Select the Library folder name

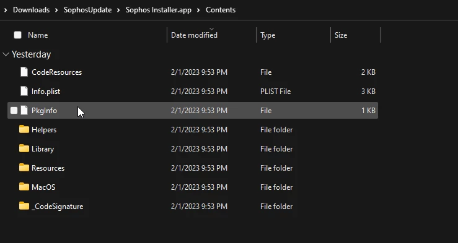pos(43,149)
